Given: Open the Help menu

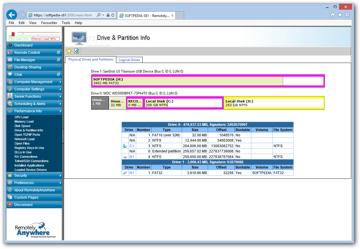Looking at the screenshot, I should click(x=78, y=23).
